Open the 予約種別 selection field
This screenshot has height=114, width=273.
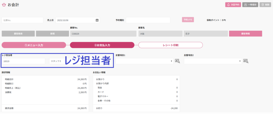coord(148,20)
